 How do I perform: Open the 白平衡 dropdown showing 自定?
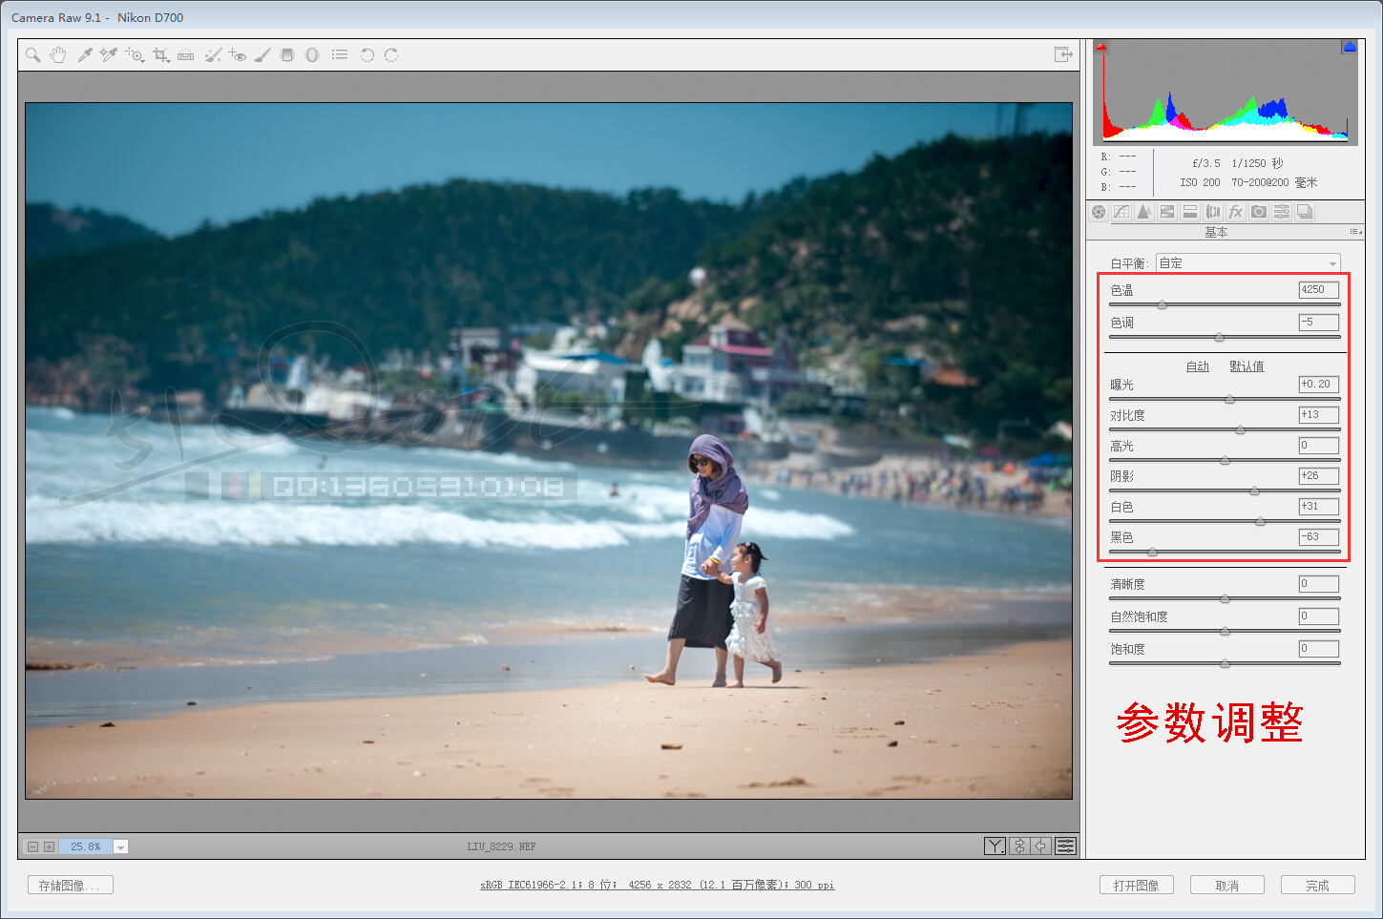tap(1248, 263)
